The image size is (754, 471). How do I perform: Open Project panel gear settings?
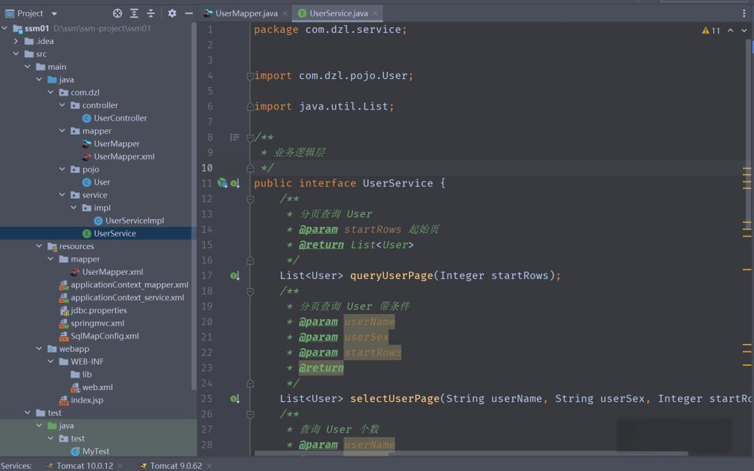(172, 13)
